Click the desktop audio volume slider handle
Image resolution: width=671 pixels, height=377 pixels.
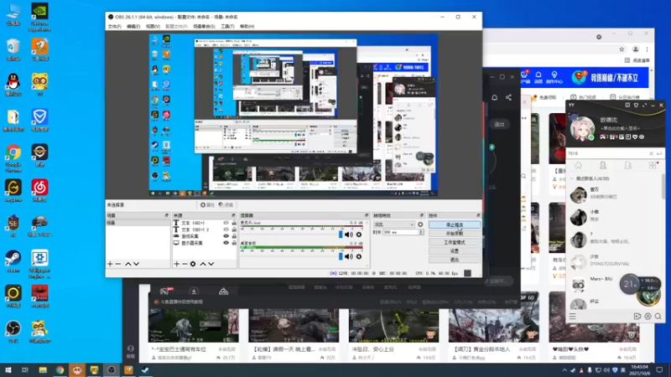pyautogui.click(x=341, y=256)
